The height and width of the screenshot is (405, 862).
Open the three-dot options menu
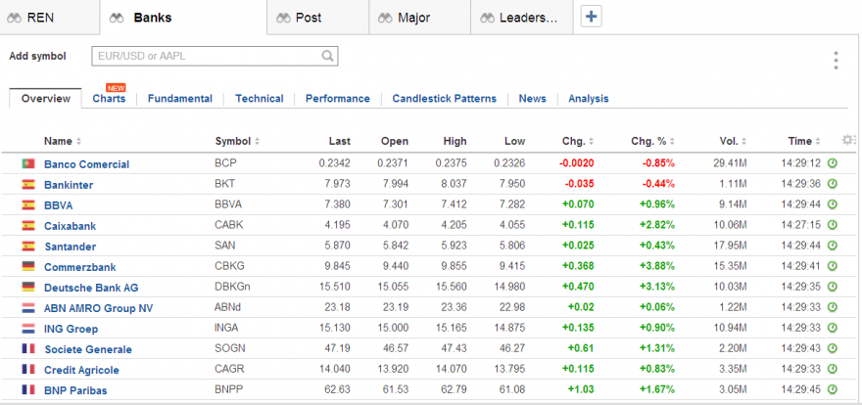pos(836,61)
